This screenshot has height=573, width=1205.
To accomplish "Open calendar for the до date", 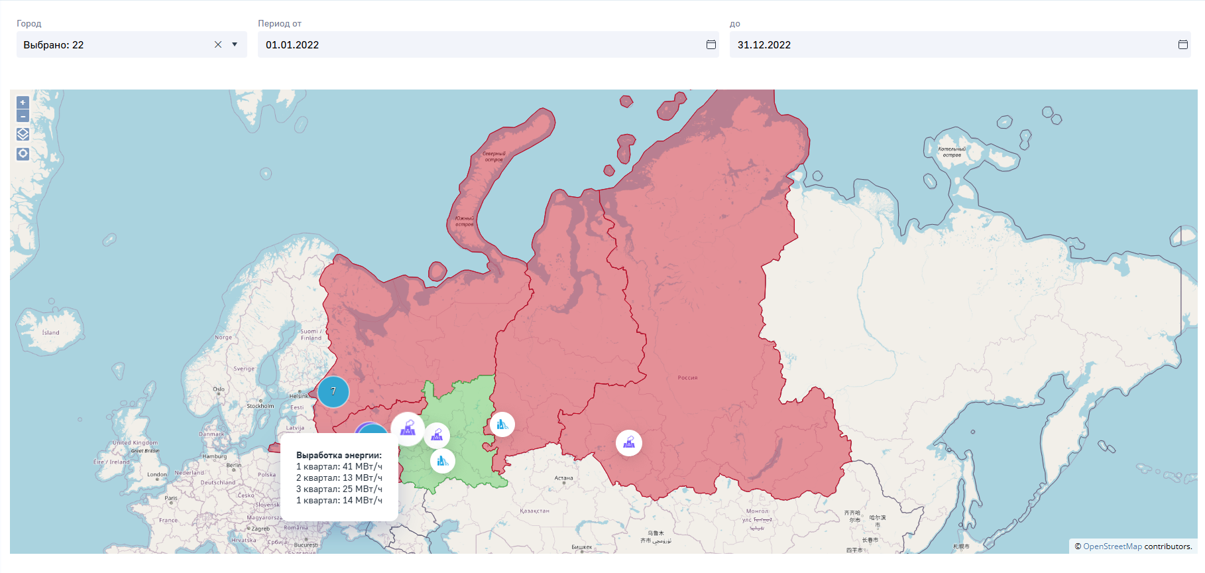I will tap(1182, 44).
